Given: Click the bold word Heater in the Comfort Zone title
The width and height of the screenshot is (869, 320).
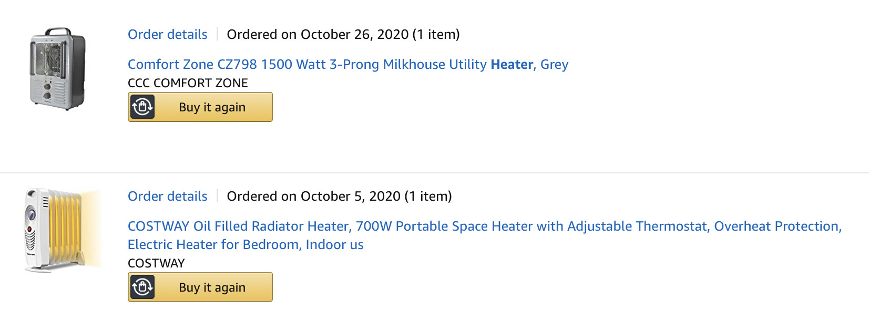Looking at the screenshot, I should click(x=512, y=65).
